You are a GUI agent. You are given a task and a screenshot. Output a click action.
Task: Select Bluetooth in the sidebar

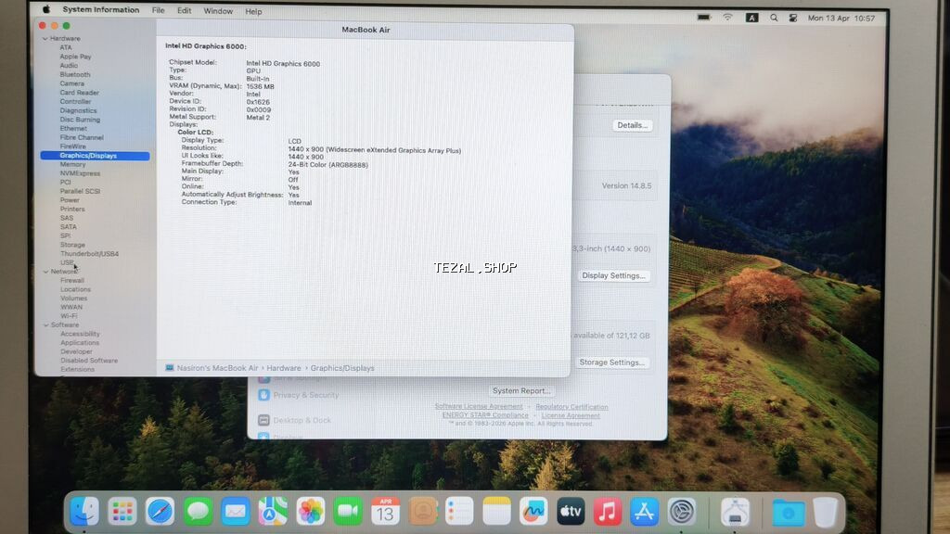[x=75, y=75]
